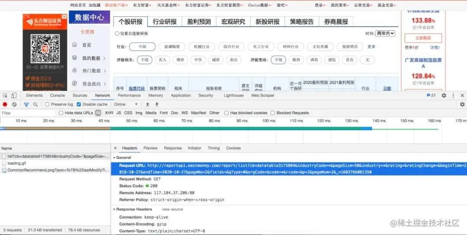Image resolution: width=467 pixels, height=235 pixels.
Task: Open Network panel settings gear
Action: (x=462, y=105)
